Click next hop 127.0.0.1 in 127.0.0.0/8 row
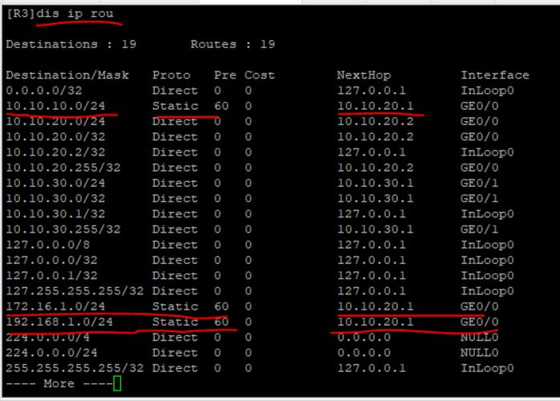The width and height of the screenshot is (560, 401). click(371, 245)
